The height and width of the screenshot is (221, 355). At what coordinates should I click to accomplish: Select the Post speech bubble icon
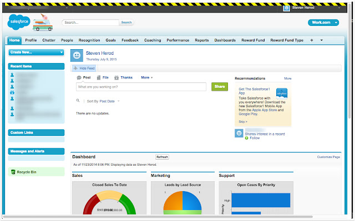point(79,78)
